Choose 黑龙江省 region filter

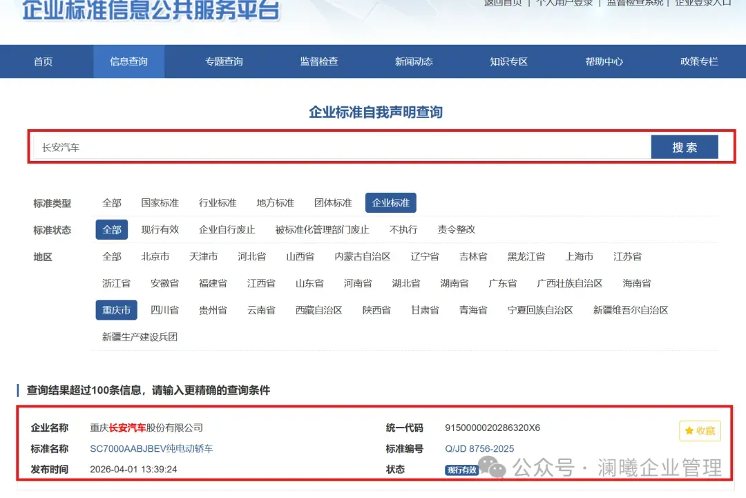[526, 257]
